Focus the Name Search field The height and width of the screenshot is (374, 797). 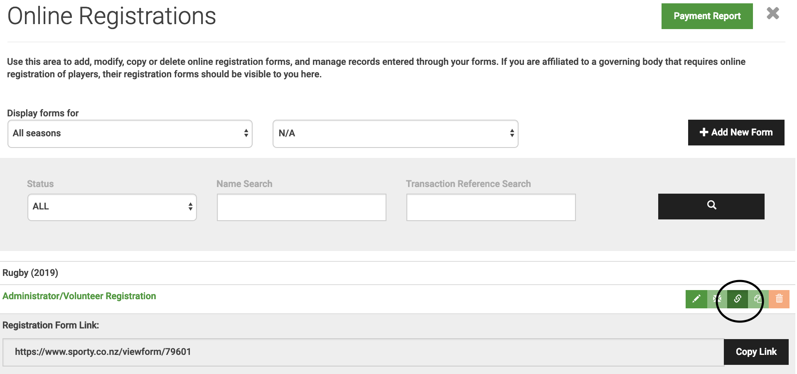pyautogui.click(x=301, y=207)
